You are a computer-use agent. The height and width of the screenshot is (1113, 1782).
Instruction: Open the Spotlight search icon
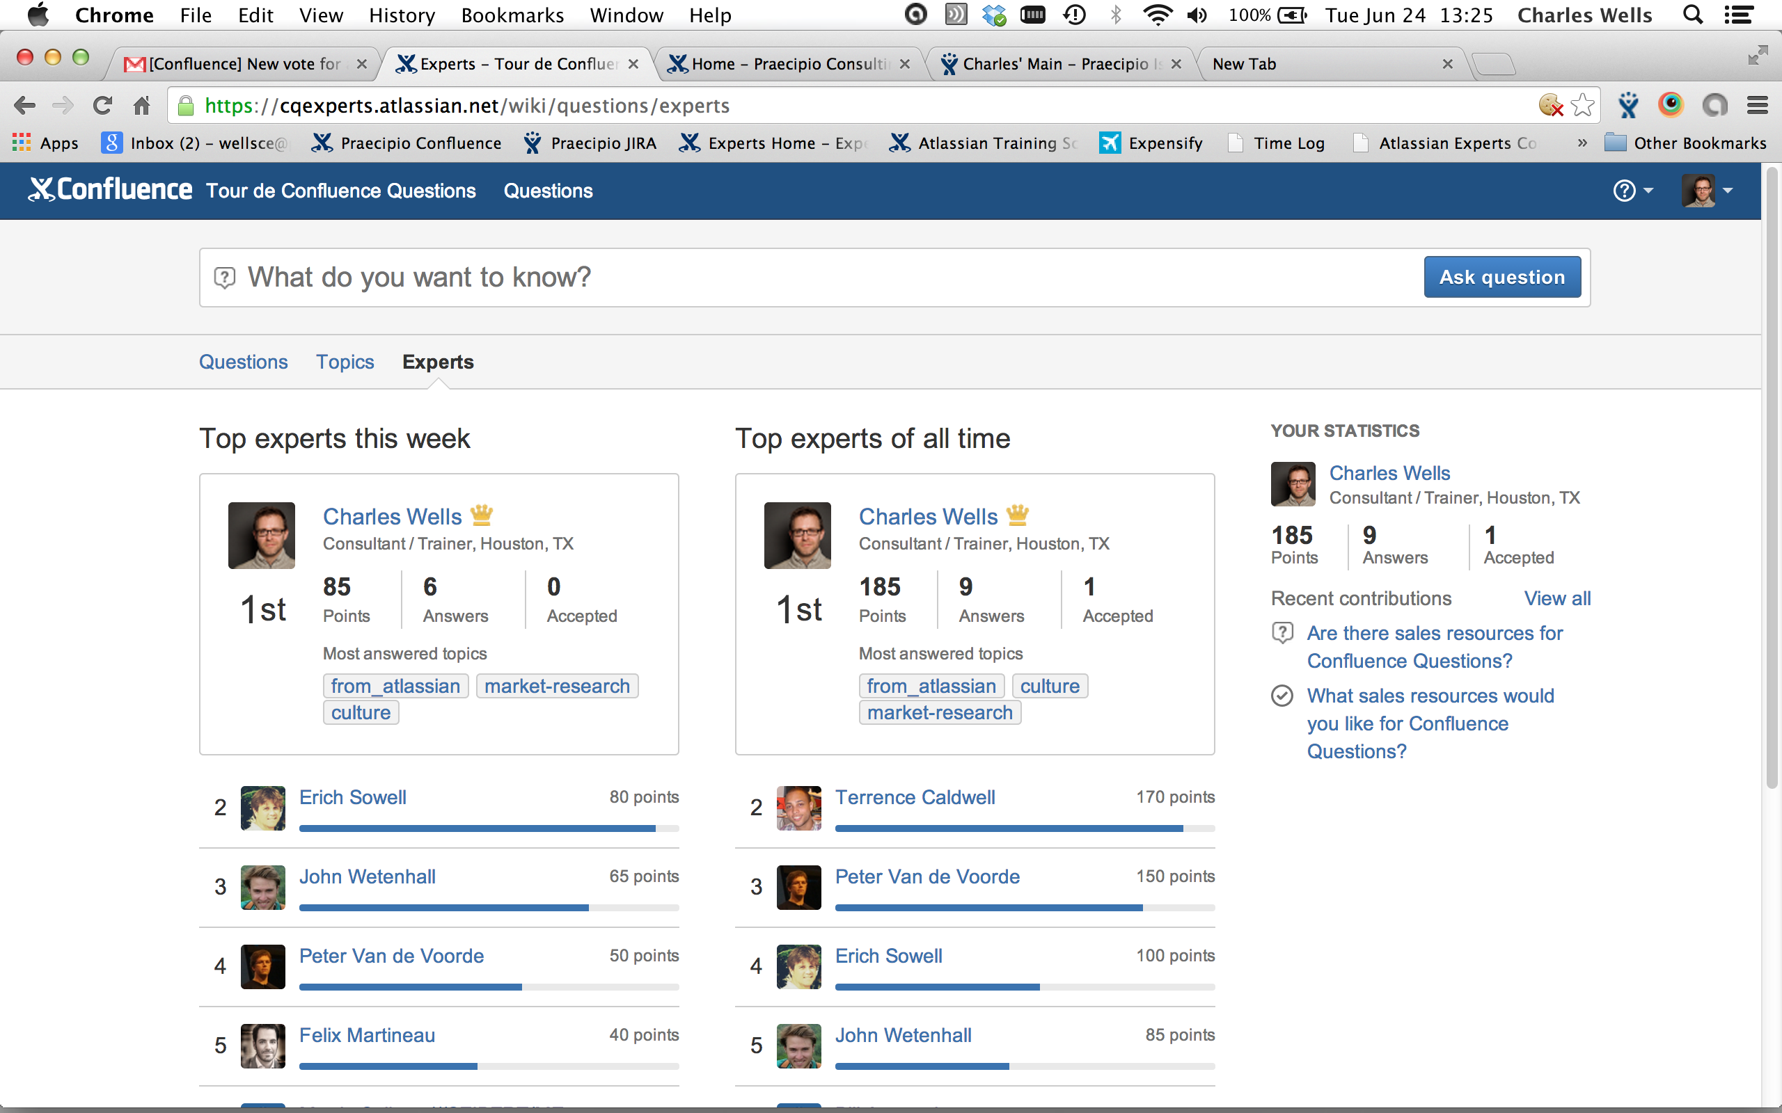tap(1694, 15)
